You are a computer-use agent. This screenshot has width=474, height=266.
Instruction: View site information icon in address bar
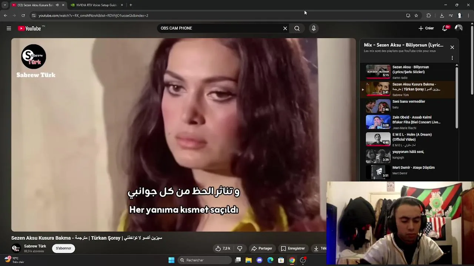coord(34,16)
